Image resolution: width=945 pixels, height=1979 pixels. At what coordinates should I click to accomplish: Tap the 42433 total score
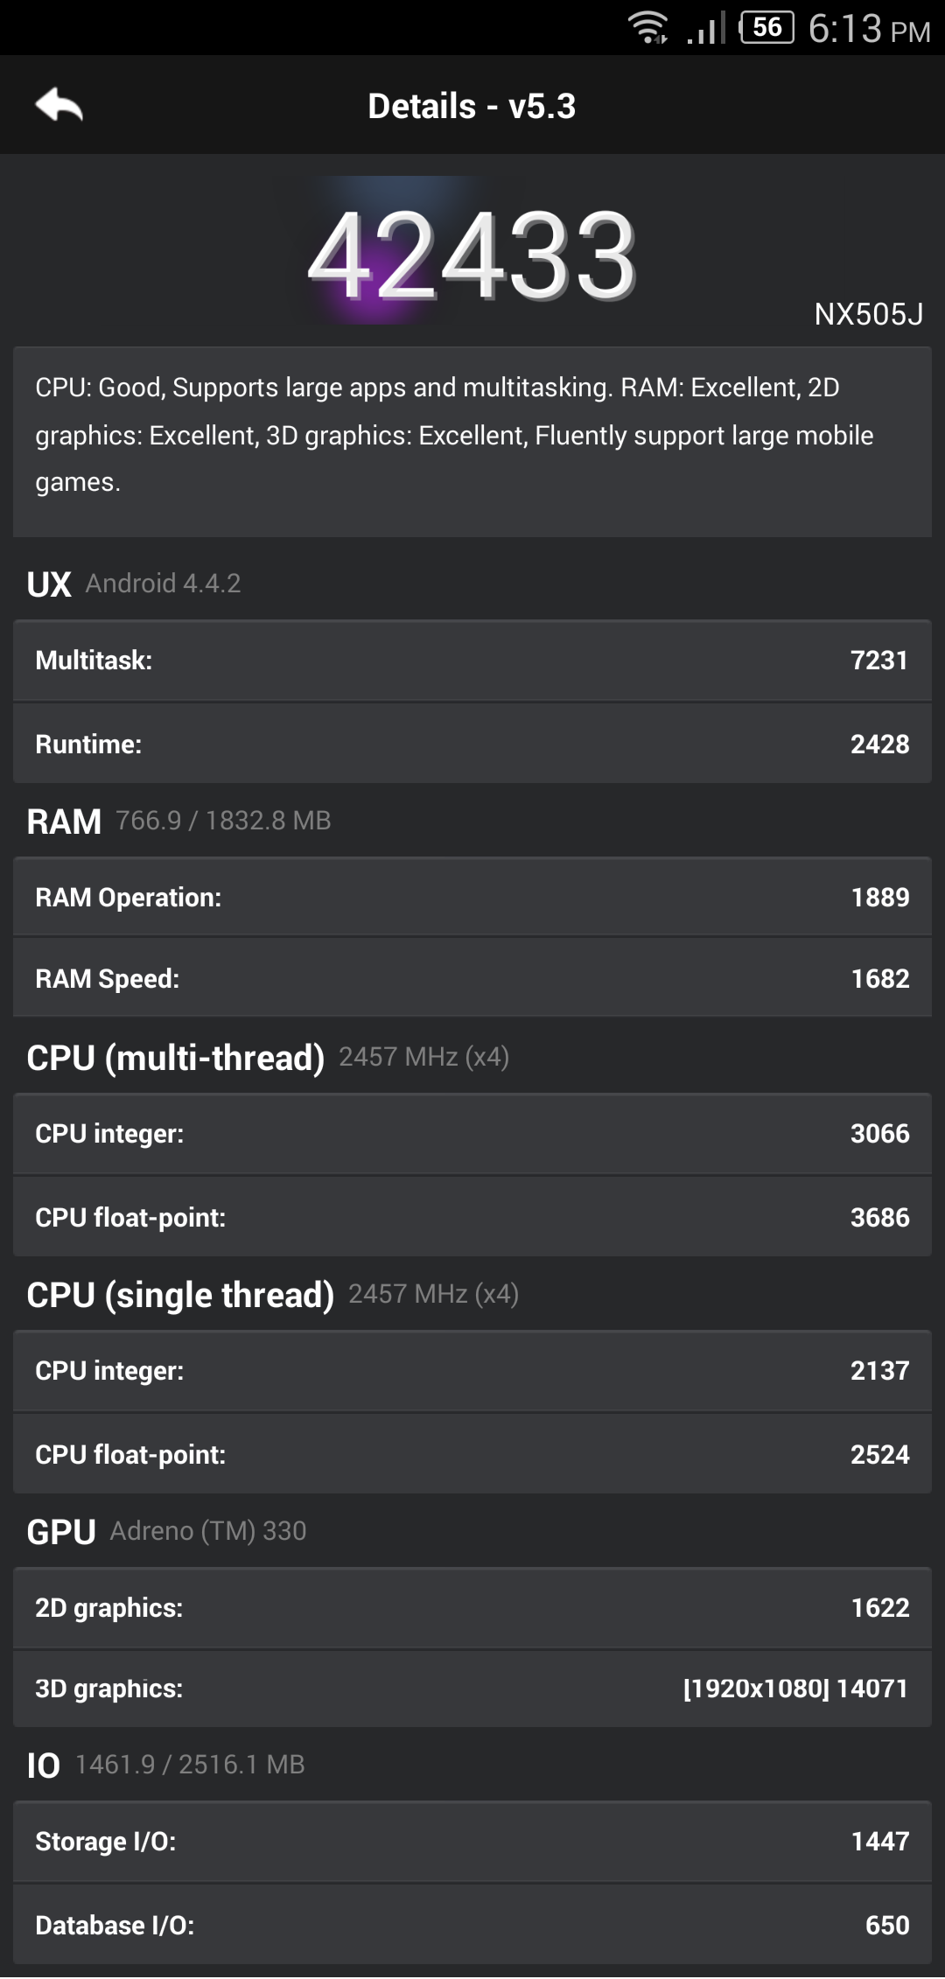tap(472, 255)
